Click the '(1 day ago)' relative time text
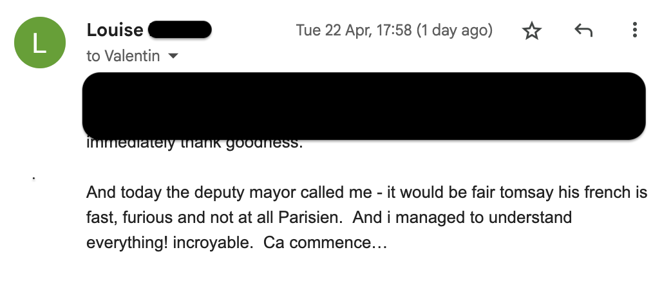Screen dimensions: 662x299 [455, 30]
